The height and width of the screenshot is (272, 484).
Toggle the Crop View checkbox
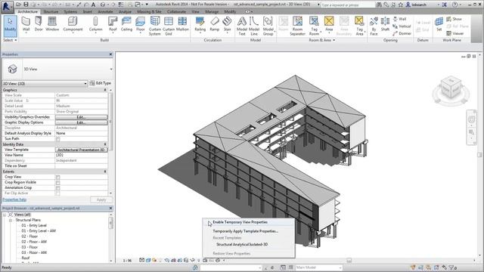pos(57,178)
